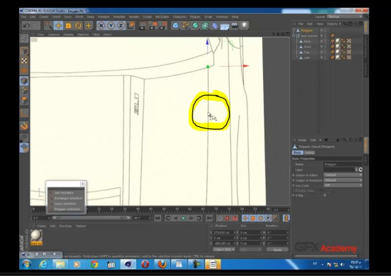This screenshot has width=391, height=276.
Task: Click the light bulb Light object icon
Action: click(x=244, y=25)
